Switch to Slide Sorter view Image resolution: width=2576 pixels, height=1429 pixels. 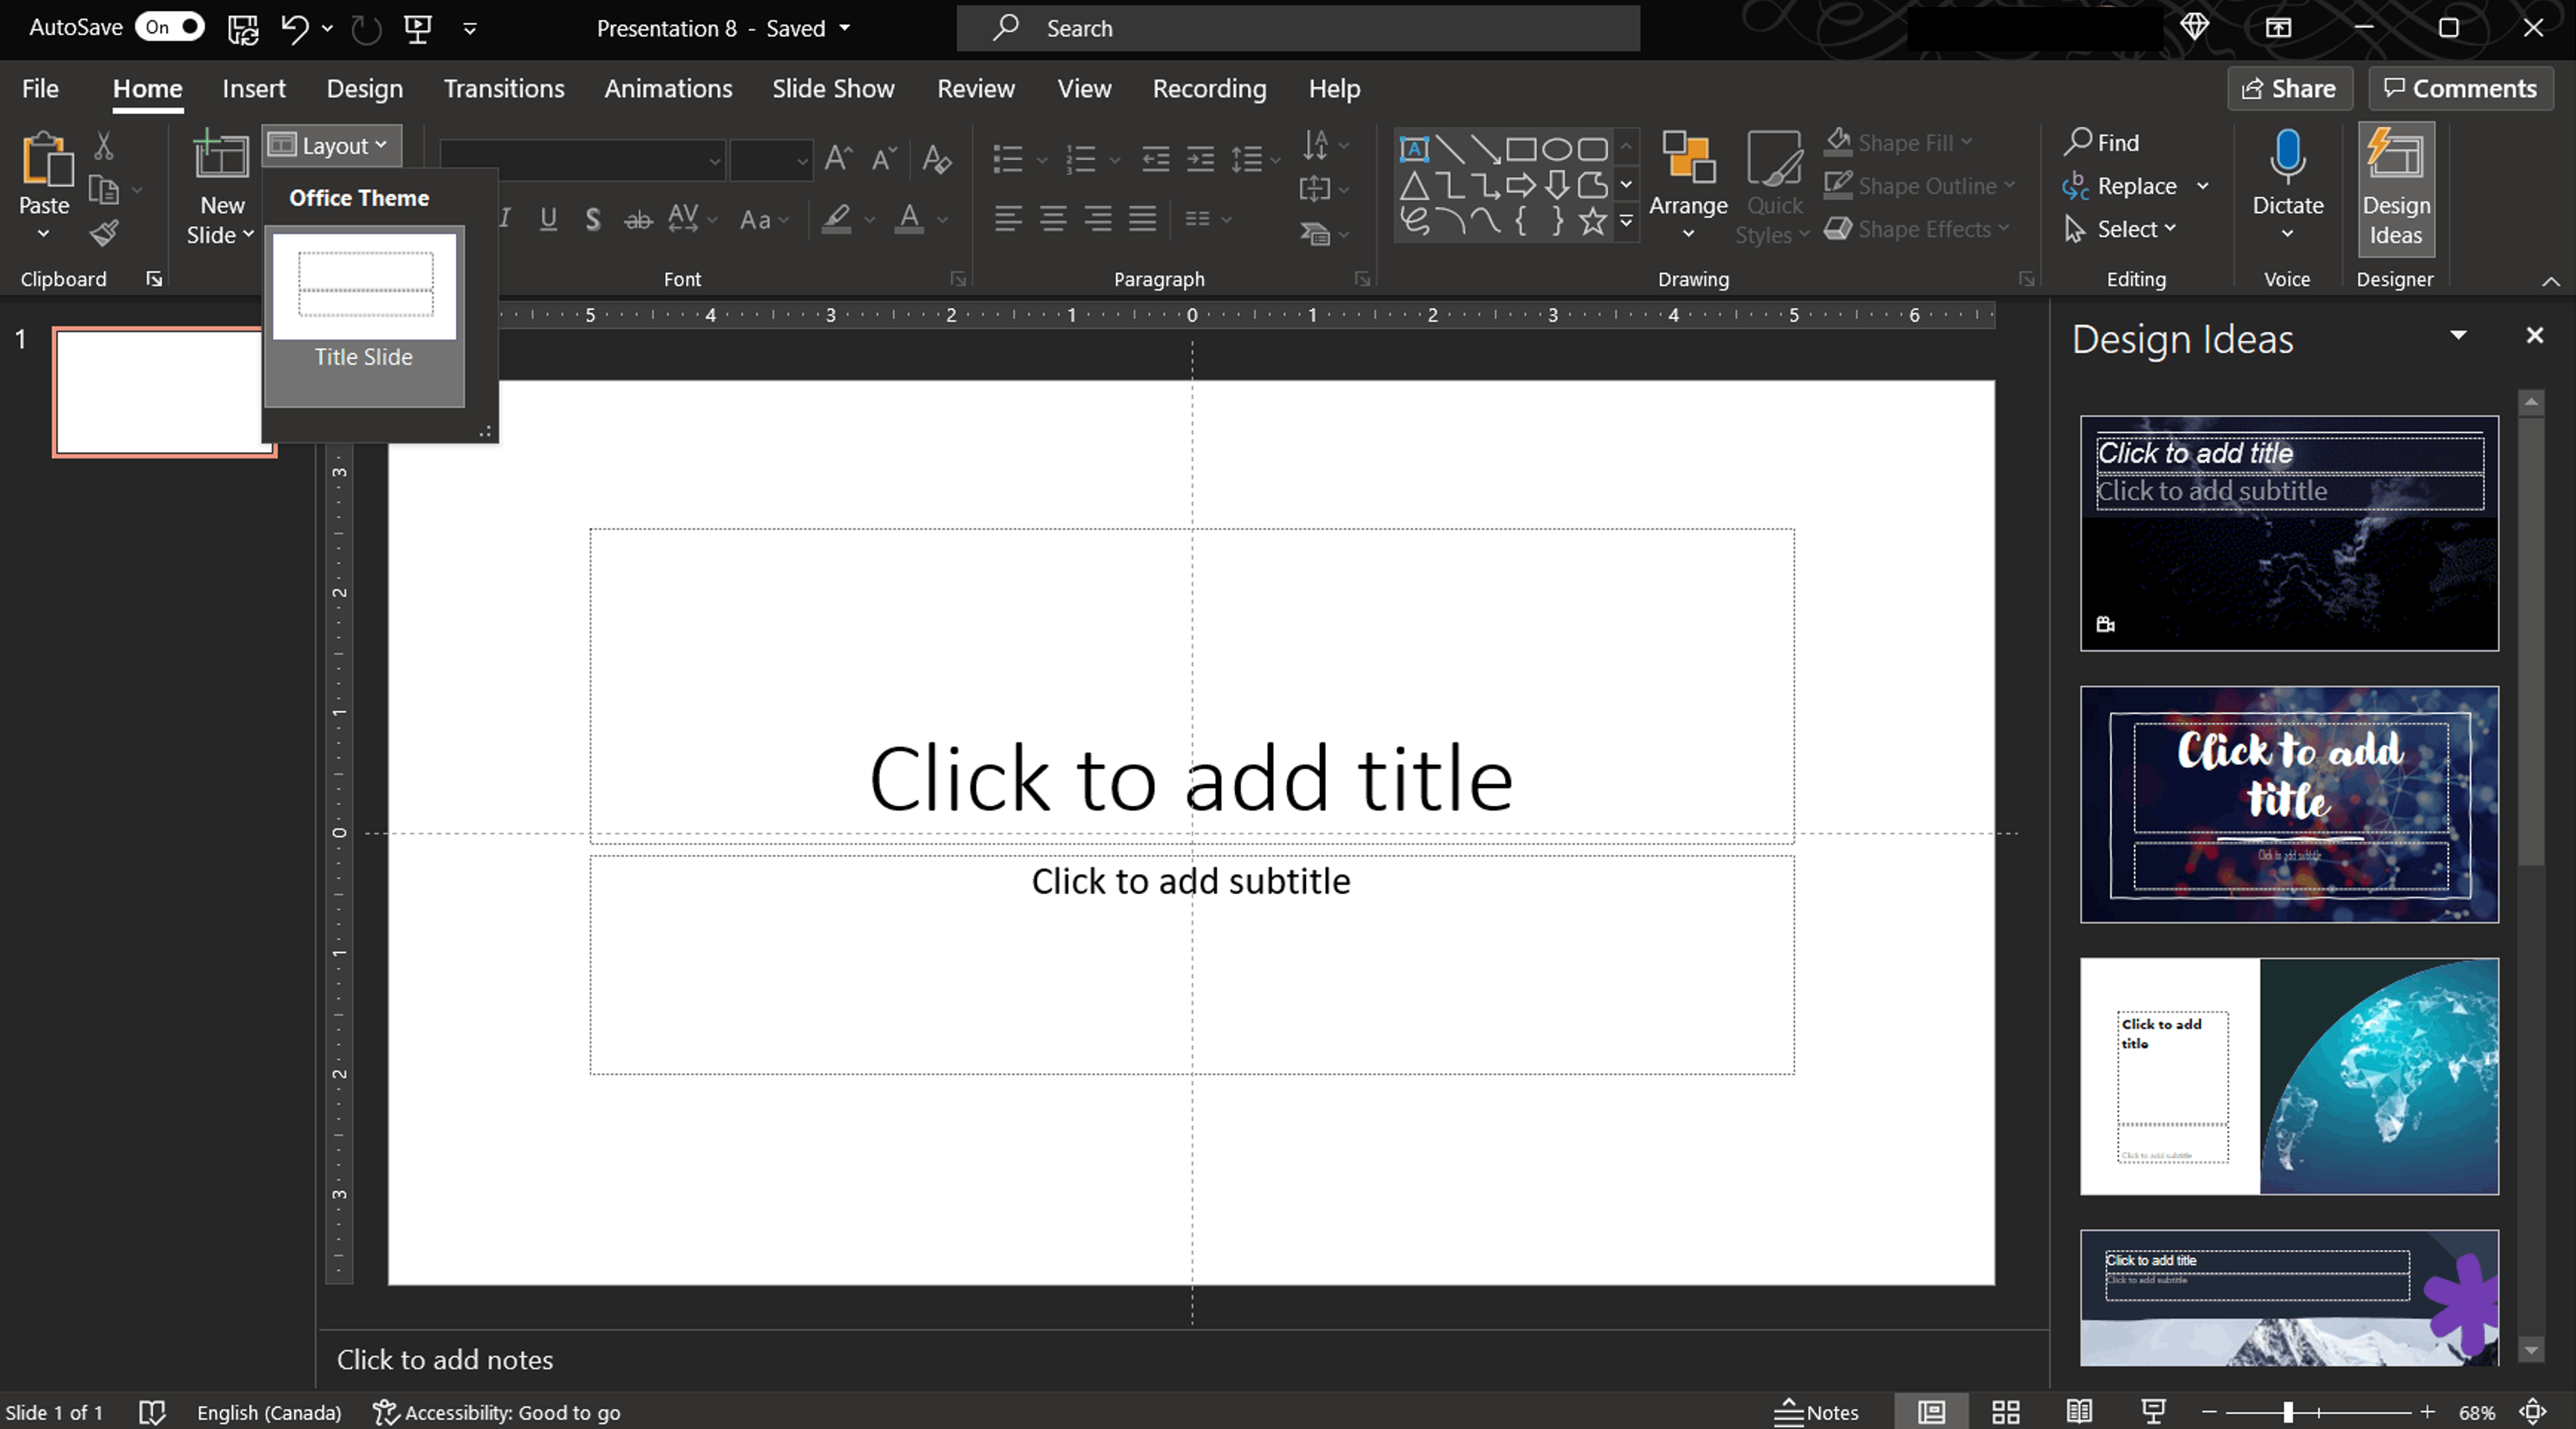[x=2005, y=1412]
